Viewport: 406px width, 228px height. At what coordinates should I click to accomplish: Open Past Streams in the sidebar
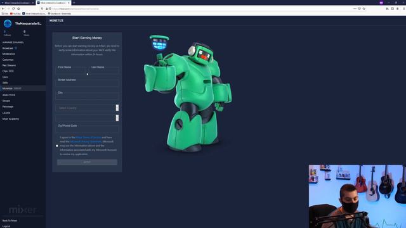(9, 65)
